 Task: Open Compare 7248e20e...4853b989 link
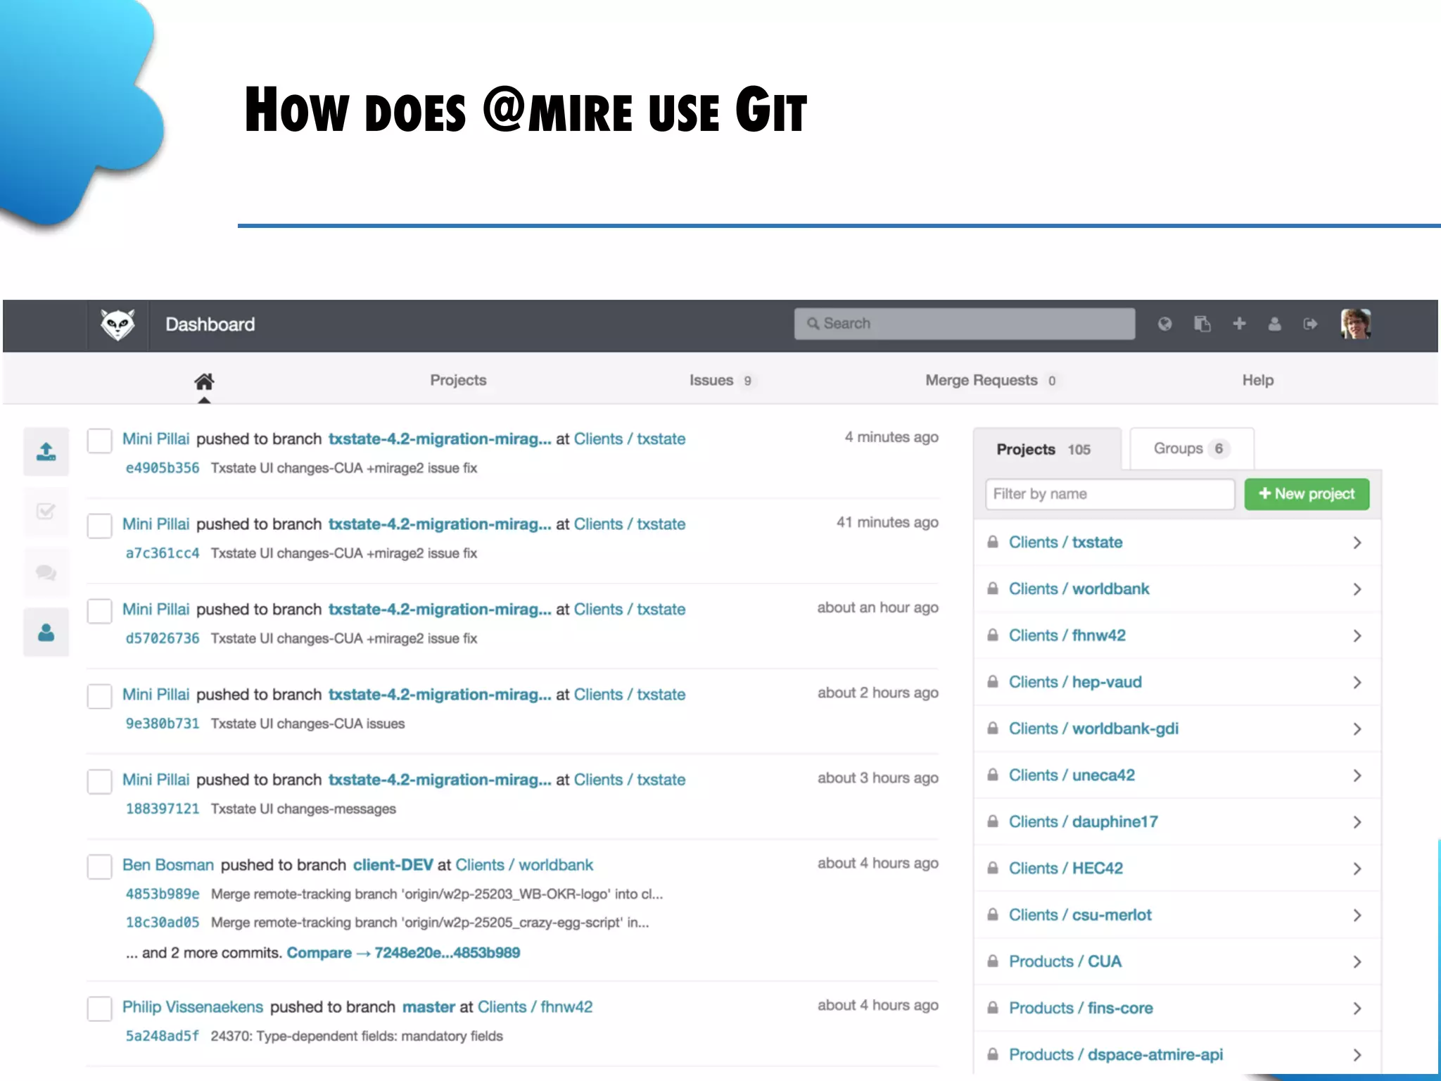point(403,953)
